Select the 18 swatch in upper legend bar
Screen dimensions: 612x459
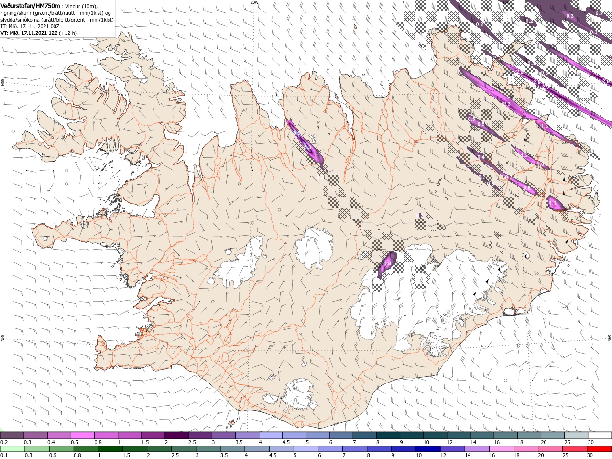coord(529,436)
